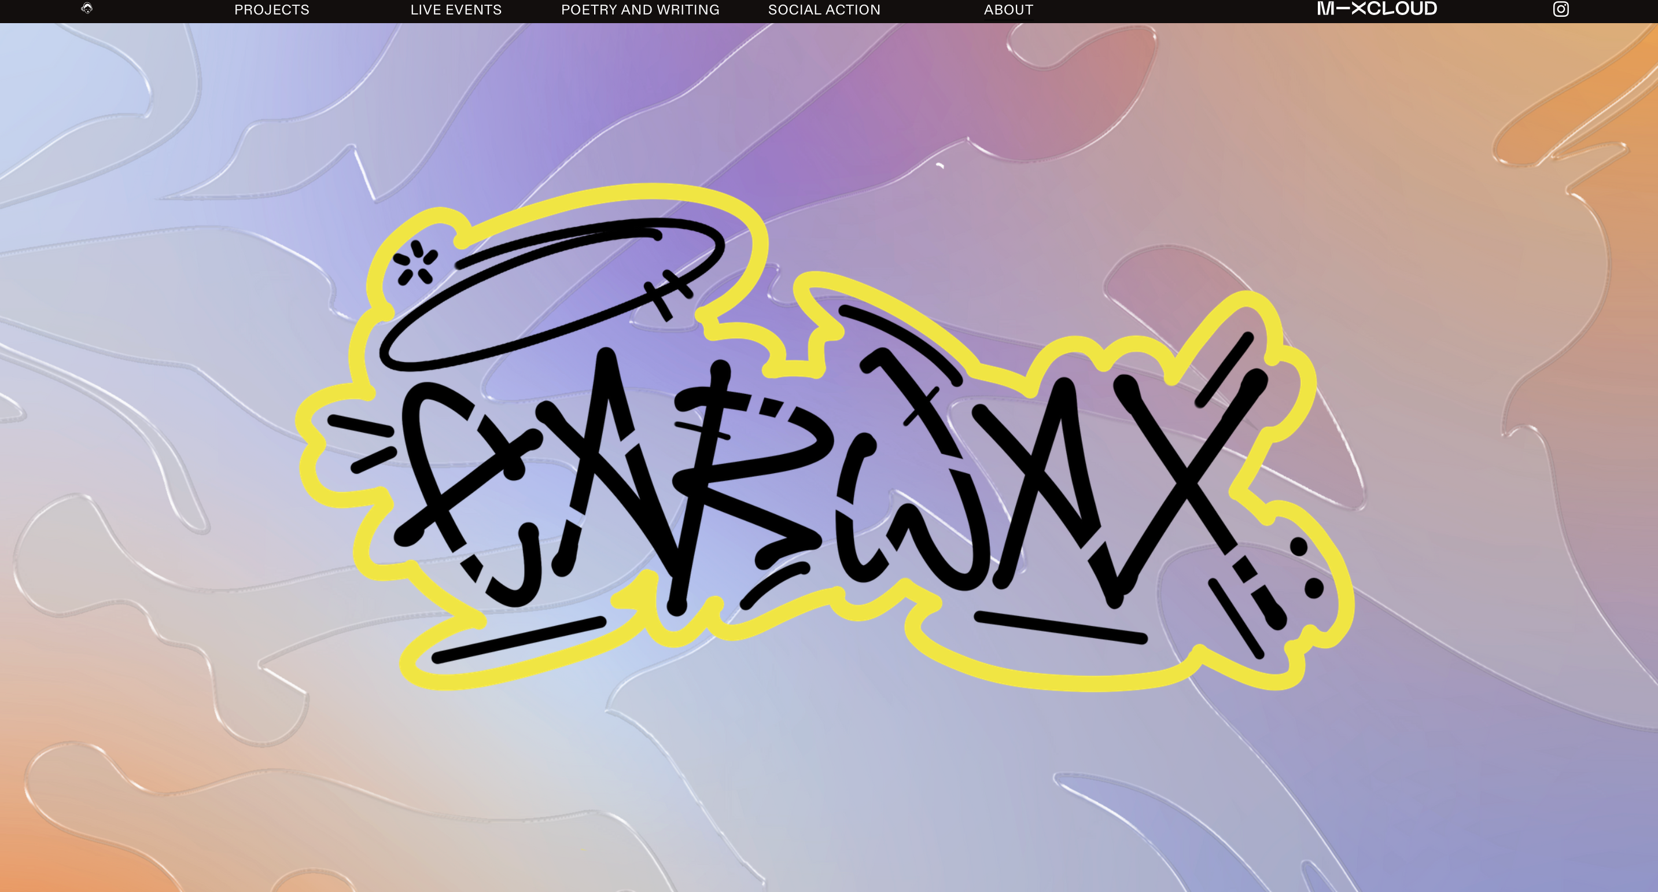Click the underline stroke beneath graffiti's right side
Image resolution: width=1658 pixels, height=892 pixels.
click(x=1060, y=628)
